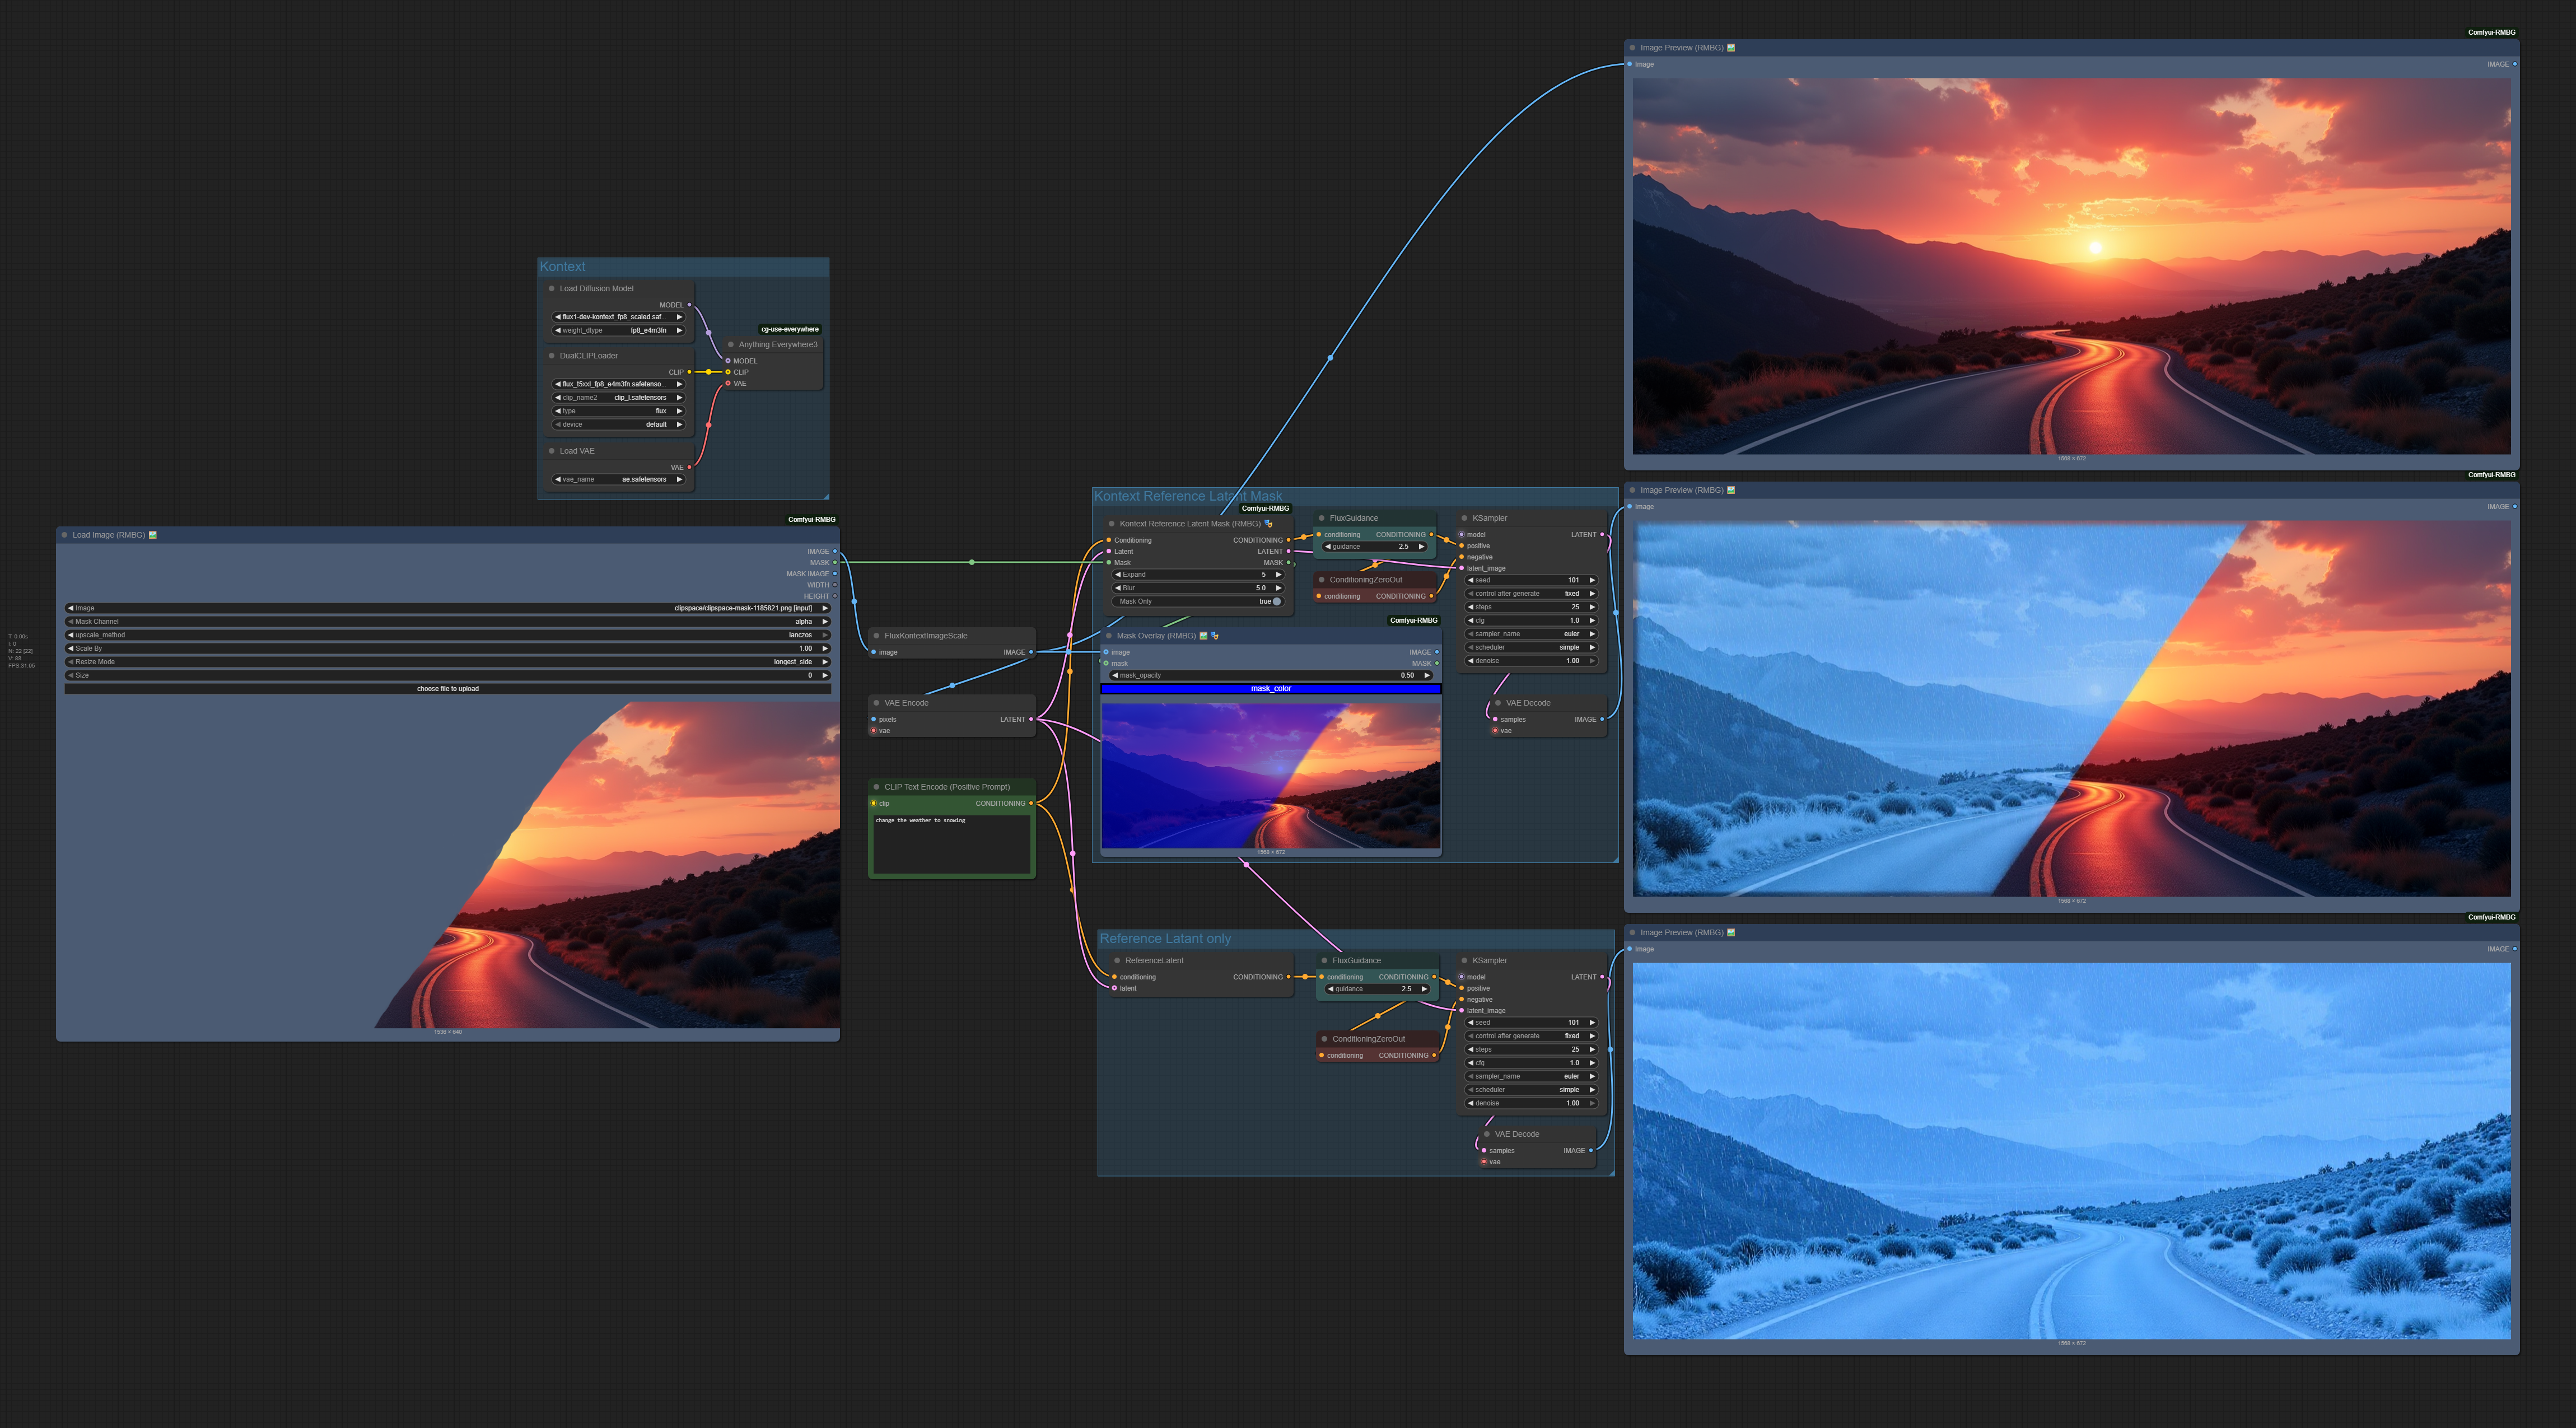Collapse the FluxKontextImageScale node dot
2576x1428 pixels.
point(876,636)
